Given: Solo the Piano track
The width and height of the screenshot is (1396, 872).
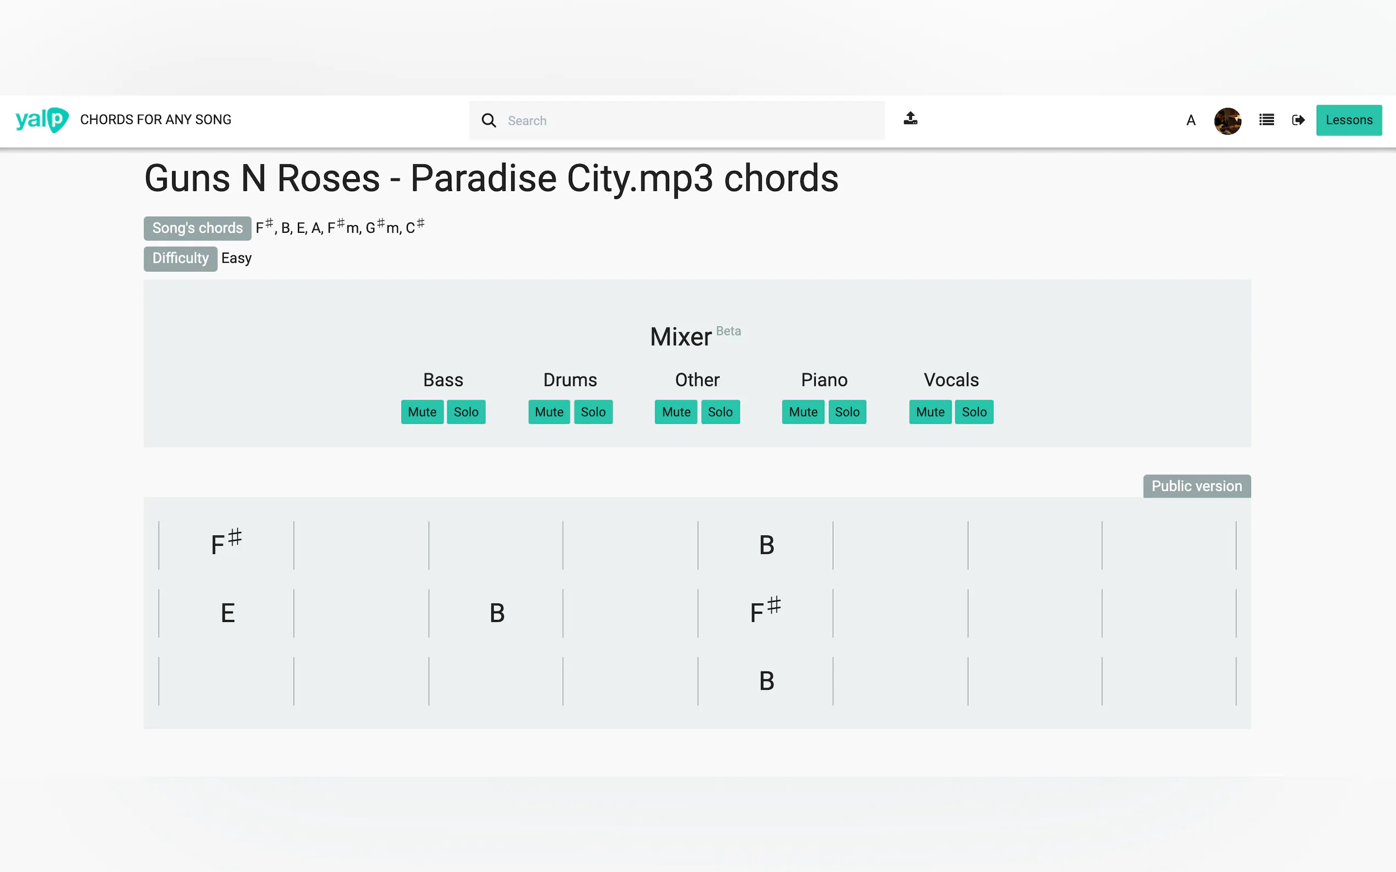Looking at the screenshot, I should pyautogui.click(x=846, y=412).
